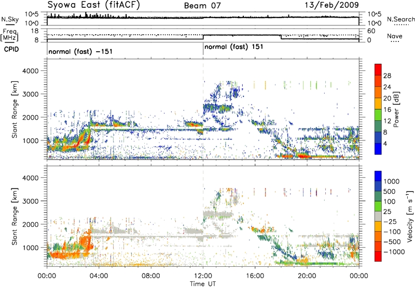Click the "16" tick on the Power colorbar
Viewport: 415px width, 287px height.
(x=387, y=110)
